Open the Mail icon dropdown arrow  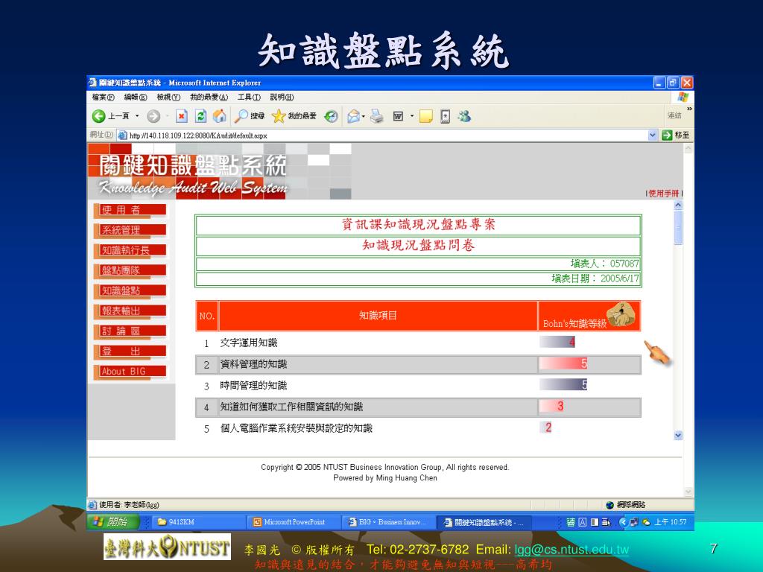[364, 116]
